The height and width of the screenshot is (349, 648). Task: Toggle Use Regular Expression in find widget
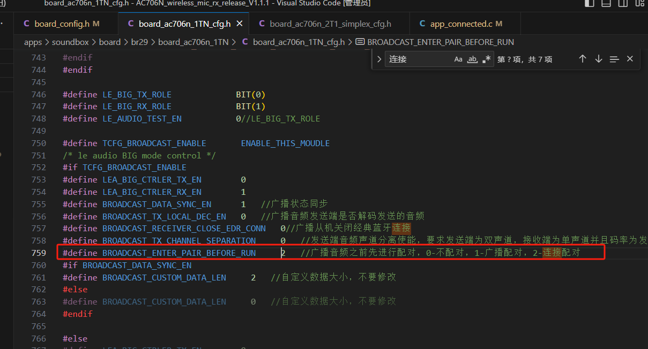[x=486, y=59]
